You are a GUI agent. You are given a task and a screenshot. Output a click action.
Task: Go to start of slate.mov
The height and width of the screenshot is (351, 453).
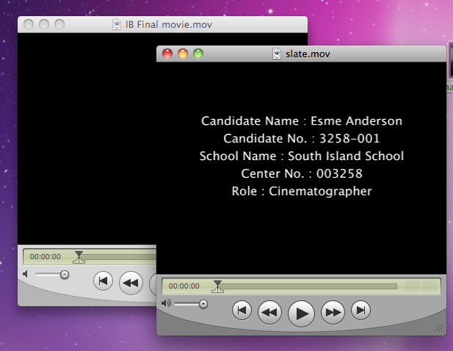[242, 311]
